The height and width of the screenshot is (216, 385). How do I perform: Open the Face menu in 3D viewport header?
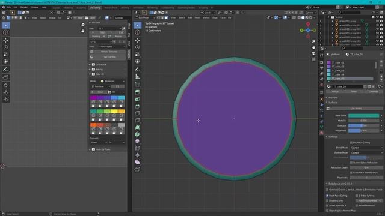pyautogui.click(x=223, y=17)
